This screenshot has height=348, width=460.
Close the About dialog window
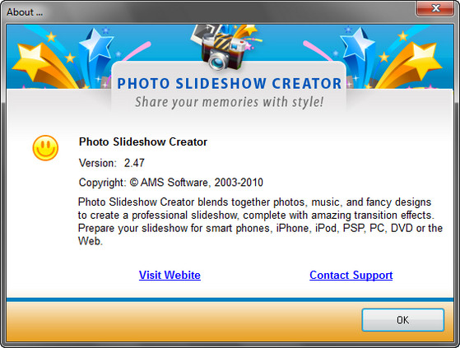[435, 8]
